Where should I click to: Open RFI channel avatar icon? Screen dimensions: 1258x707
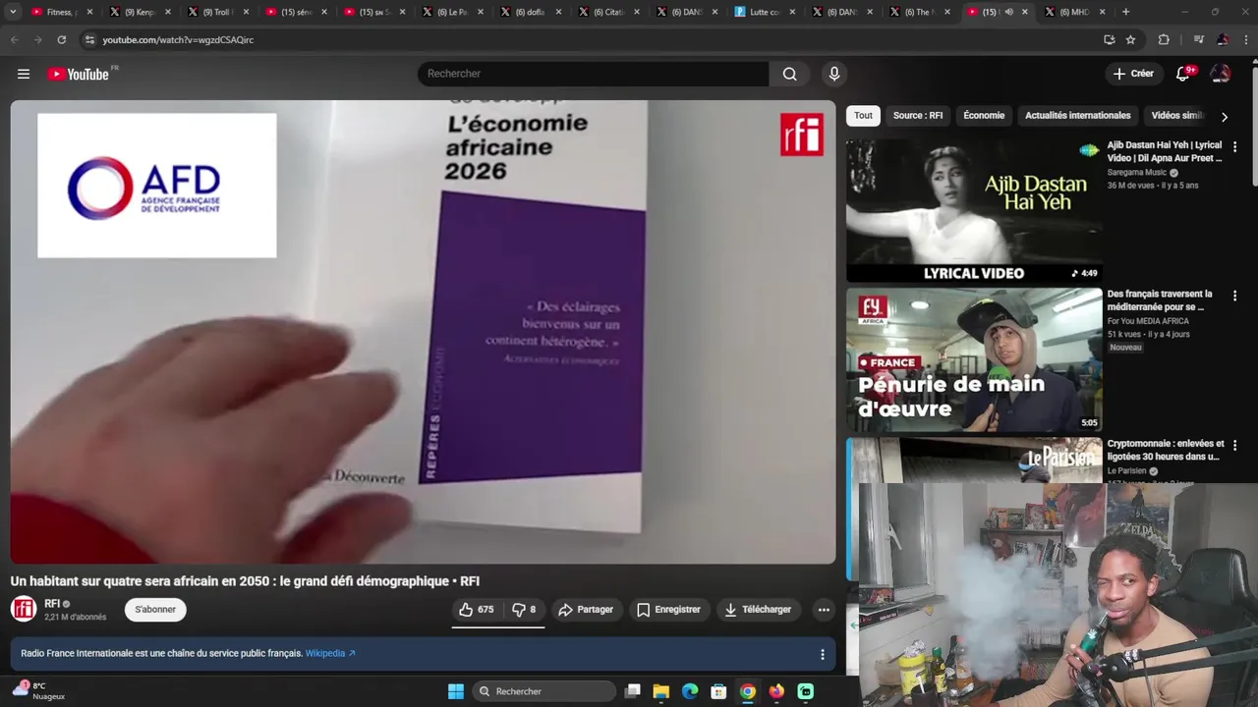click(24, 609)
